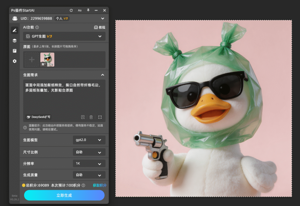Select the pencil edit icon in the sidebar
This screenshot has width=300, height=206.
tap(15, 30)
